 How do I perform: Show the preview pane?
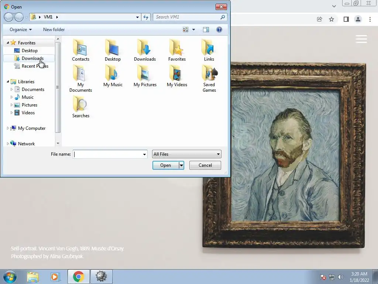(206, 30)
